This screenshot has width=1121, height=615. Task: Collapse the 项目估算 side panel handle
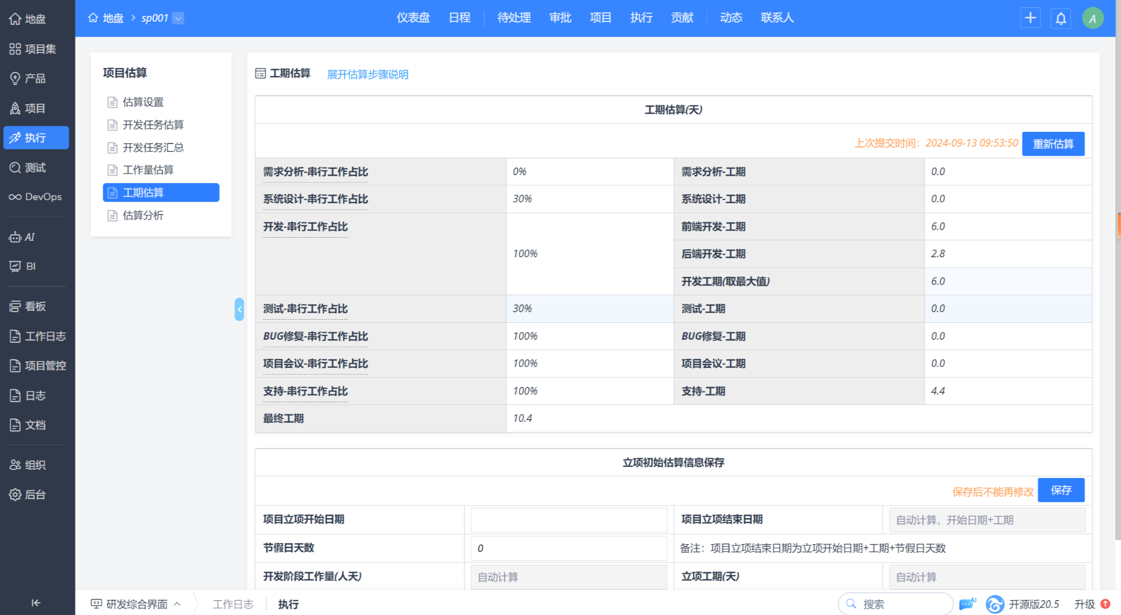click(239, 309)
